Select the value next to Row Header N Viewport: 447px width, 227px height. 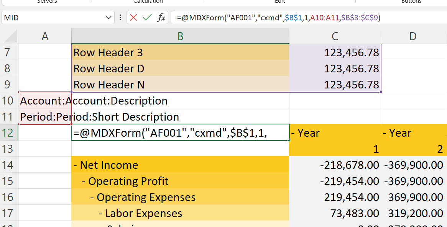pos(335,85)
